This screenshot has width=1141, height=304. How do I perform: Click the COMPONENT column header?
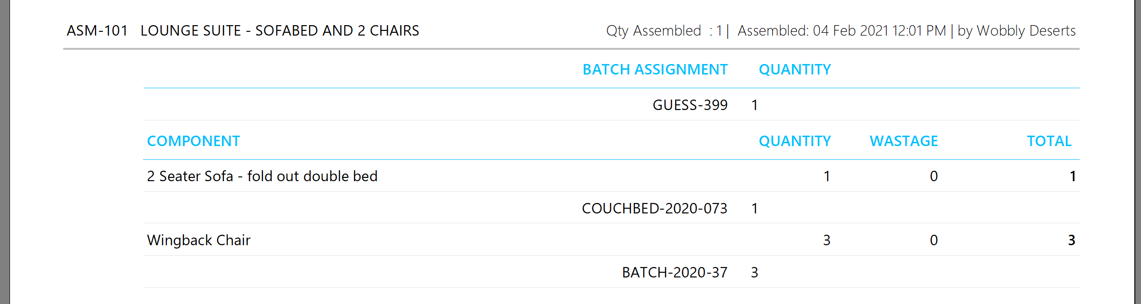193,141
